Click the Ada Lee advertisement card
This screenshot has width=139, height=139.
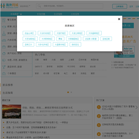(x=124, y=52)
